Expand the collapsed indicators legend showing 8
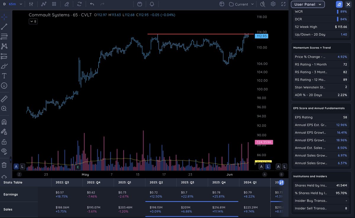The height and width of the screenshot is (218, 355). click(x=33, y=21)
